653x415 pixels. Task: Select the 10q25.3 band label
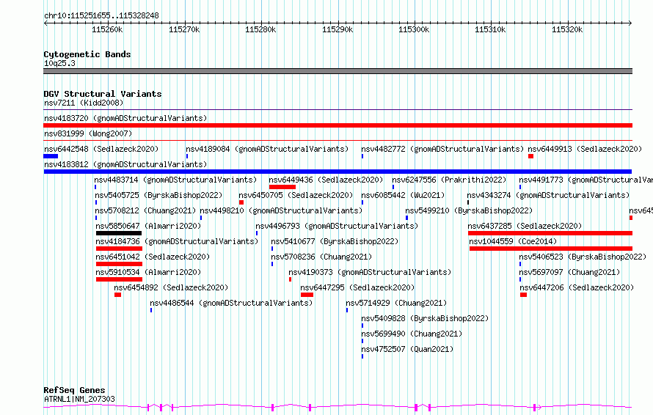coord(59,63)
